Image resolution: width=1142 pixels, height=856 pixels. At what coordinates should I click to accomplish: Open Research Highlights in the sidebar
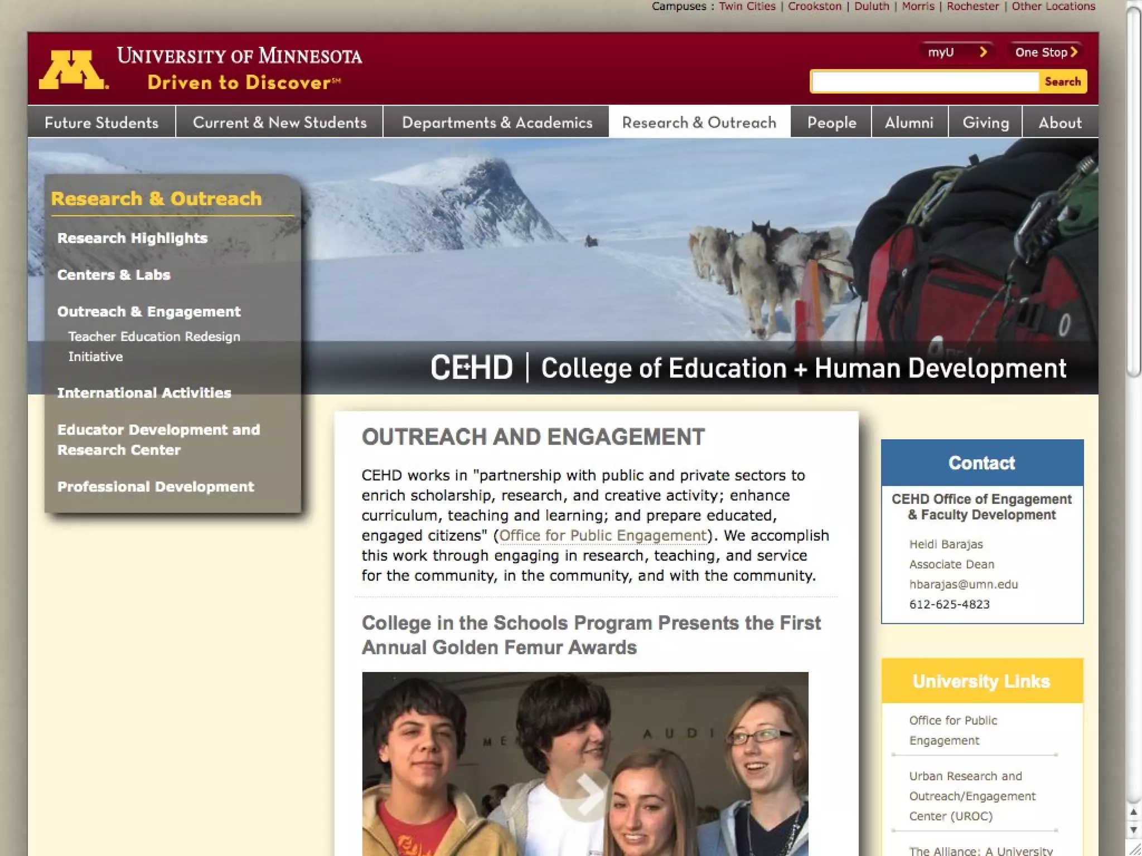click(132, 238)
